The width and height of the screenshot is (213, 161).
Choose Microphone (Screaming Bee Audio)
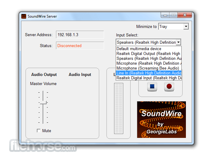coord(148,68)
